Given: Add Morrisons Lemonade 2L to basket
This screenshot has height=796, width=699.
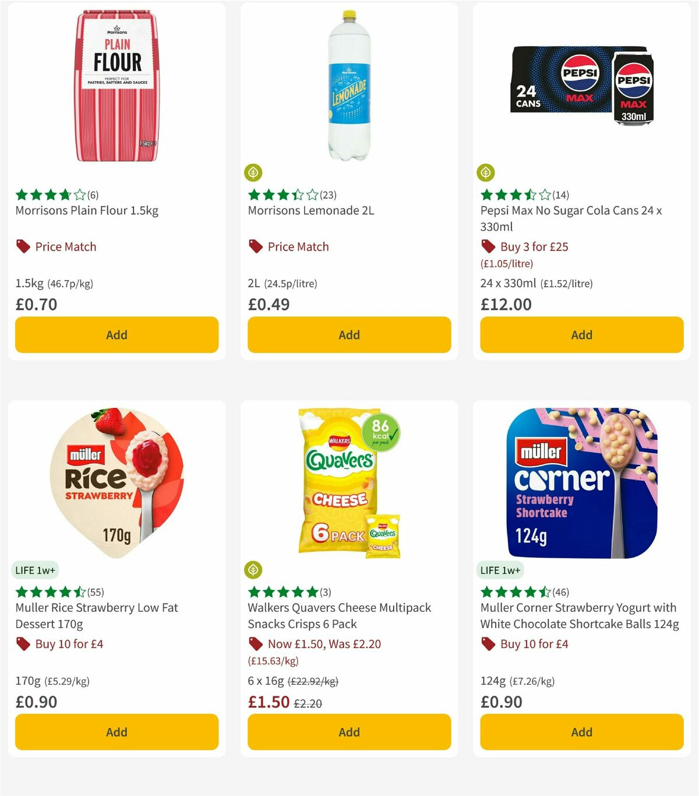Looking at the screenshot, I should pyautogui.click(x=349, y=334).
